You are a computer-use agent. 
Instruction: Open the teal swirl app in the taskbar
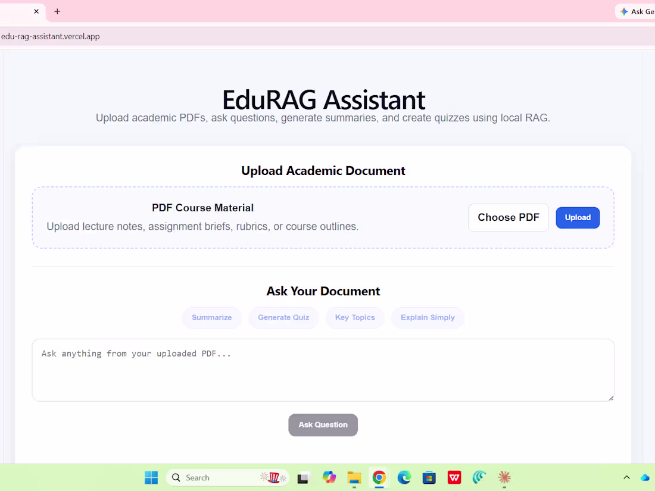tap(479, 477)
